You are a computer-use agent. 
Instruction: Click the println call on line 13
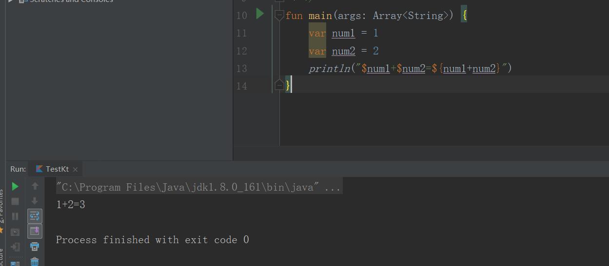(x=330, y=69)
